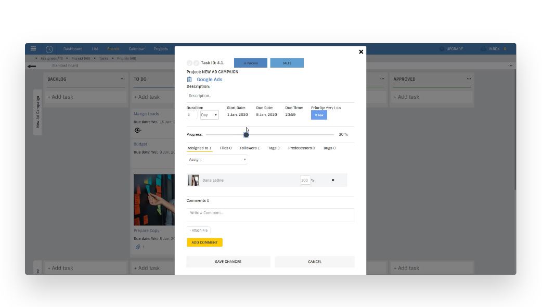The image size is (542, 307).
Task: Go to the Dashboard menu item
Action: point(73,49)
